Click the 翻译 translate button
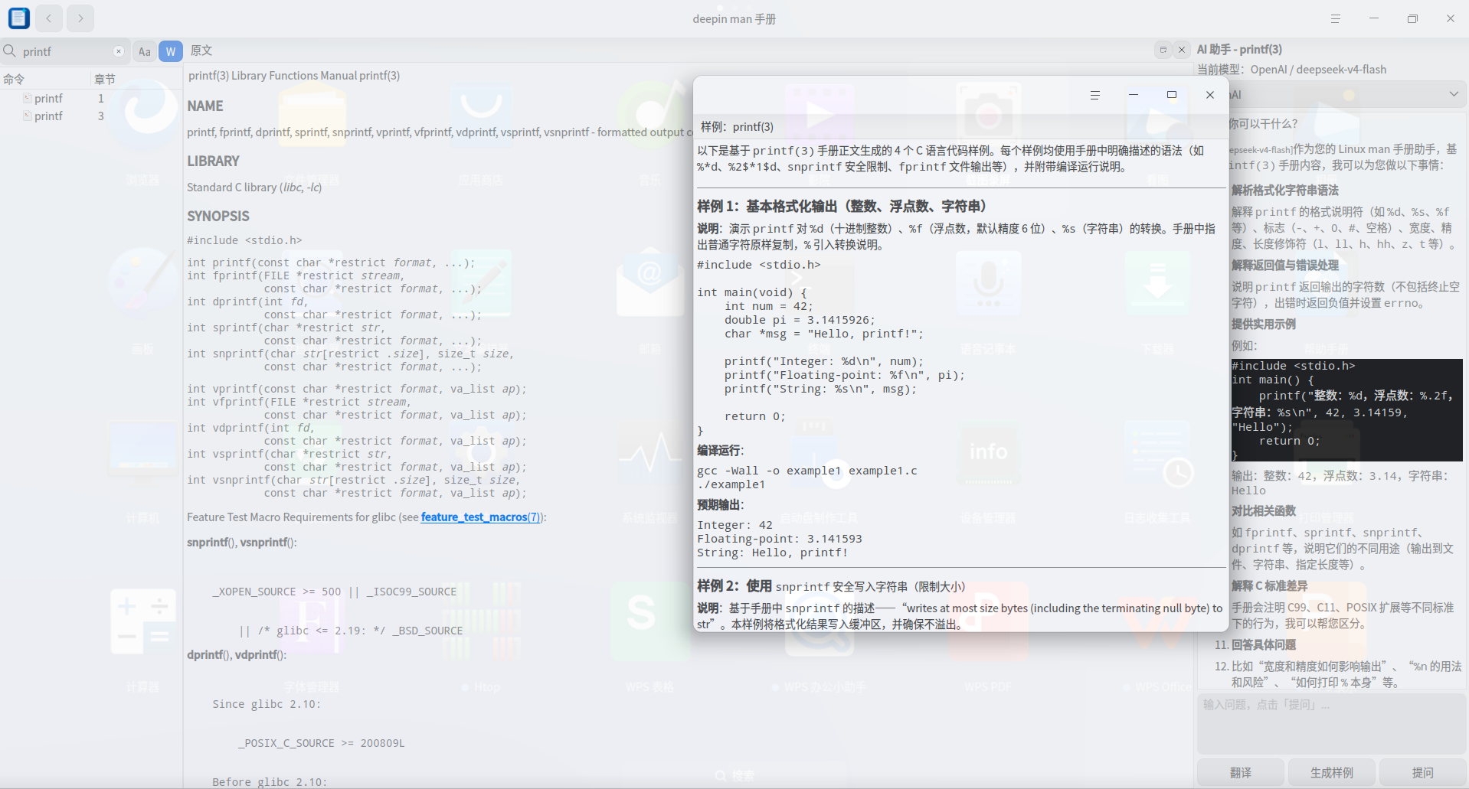Screen dimensions: 1469x789 click(x=1241, y=772)
